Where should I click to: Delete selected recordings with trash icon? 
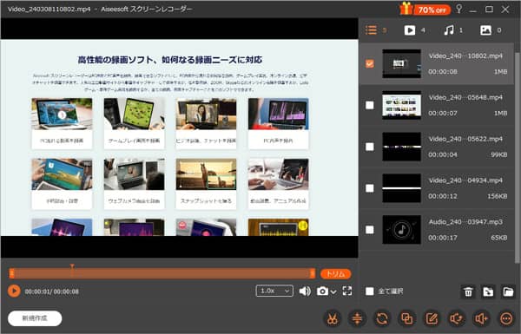[x=468, y=291]
